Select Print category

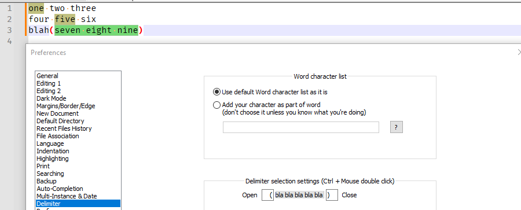(x=78, y=166)
